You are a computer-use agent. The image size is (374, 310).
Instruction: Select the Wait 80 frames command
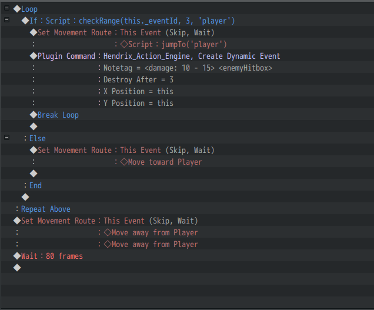tap(52, 256)
